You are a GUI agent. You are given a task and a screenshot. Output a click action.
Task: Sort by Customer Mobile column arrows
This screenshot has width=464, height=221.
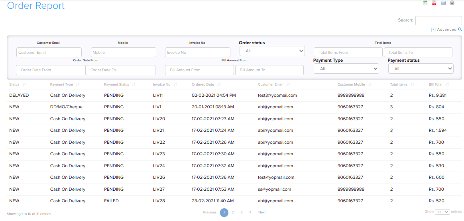(370, 84)
